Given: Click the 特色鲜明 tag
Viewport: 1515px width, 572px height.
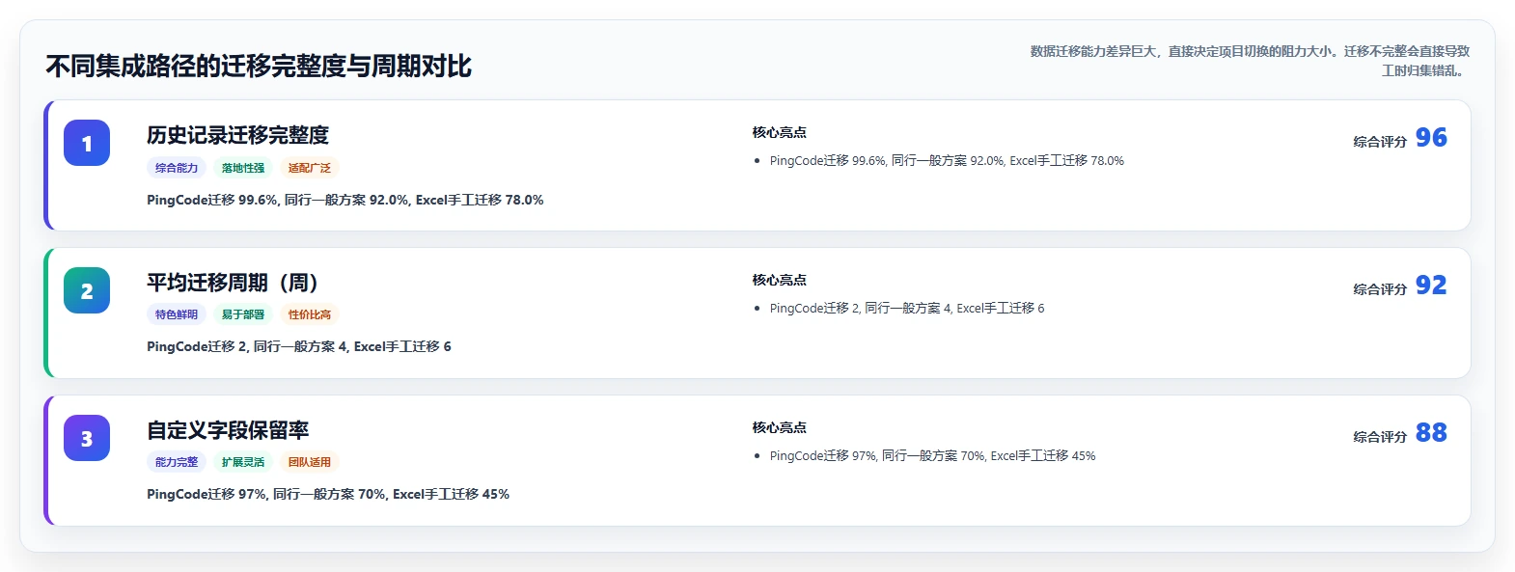Looking at the screenshot, I should 177,314.
